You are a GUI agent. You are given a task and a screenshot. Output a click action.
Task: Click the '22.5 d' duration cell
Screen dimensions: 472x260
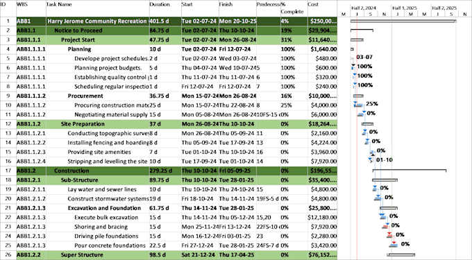[x=165, y=245]
